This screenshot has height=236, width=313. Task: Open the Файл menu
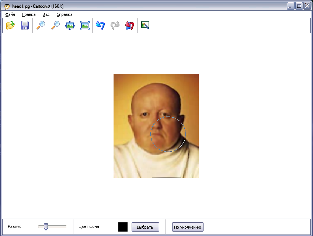tap(10, 14)
